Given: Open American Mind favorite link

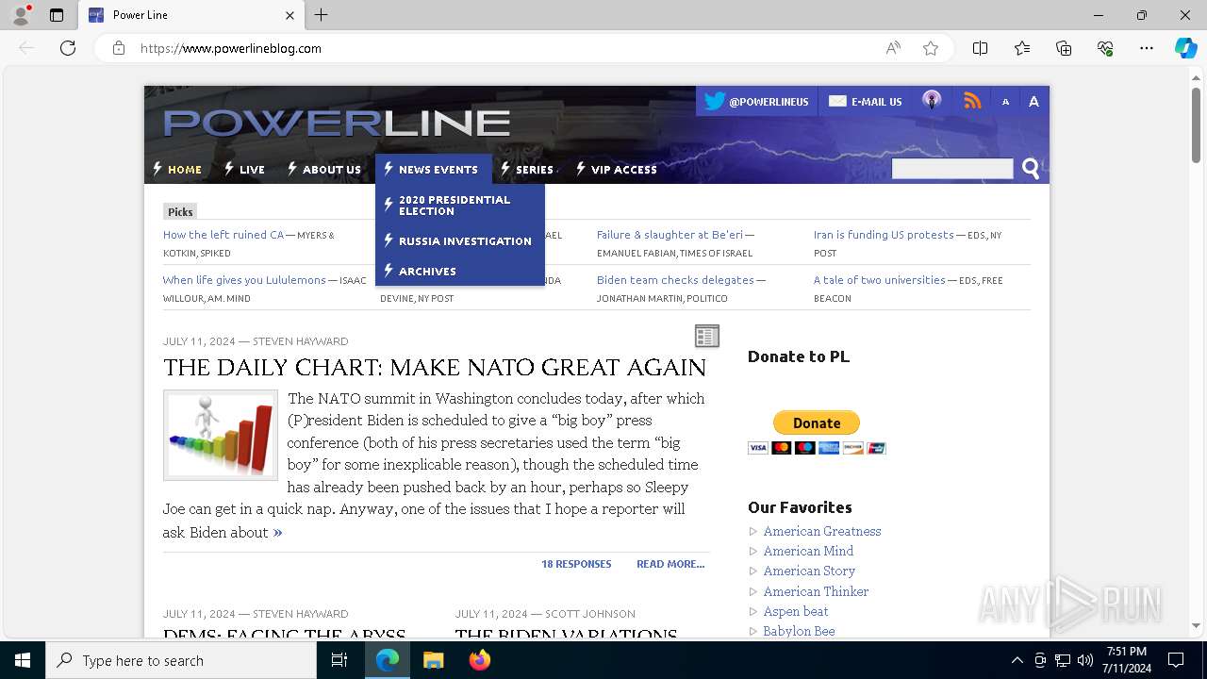Looking at the screenshot, I should 808,551.
